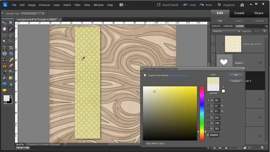Select the H hue radio button

click(208, 100)
